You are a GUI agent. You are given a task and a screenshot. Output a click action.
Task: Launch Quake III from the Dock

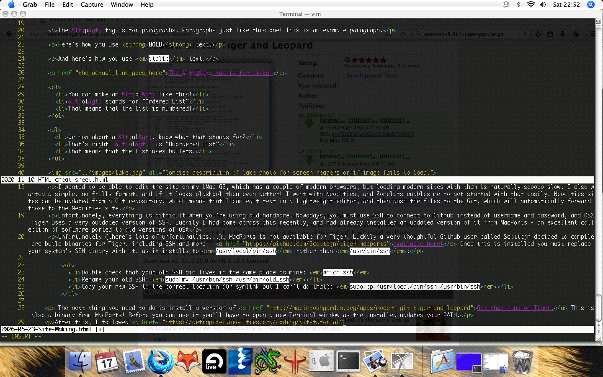[295, 361]
